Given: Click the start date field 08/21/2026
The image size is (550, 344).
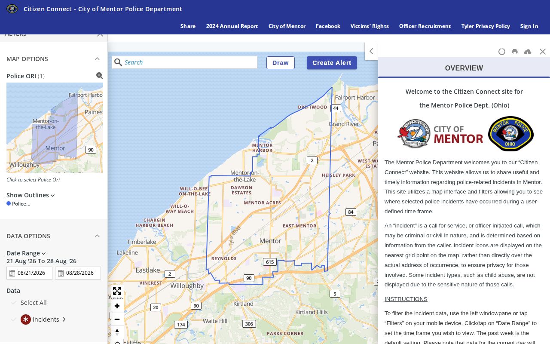Looking at the screenshot, I should click(x=29, y=273).
